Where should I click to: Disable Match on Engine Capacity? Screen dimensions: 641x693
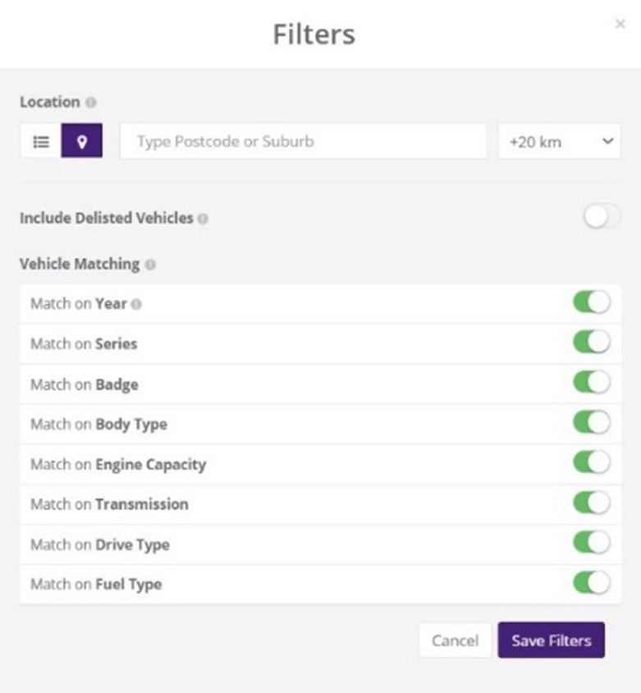click(592, 463)
